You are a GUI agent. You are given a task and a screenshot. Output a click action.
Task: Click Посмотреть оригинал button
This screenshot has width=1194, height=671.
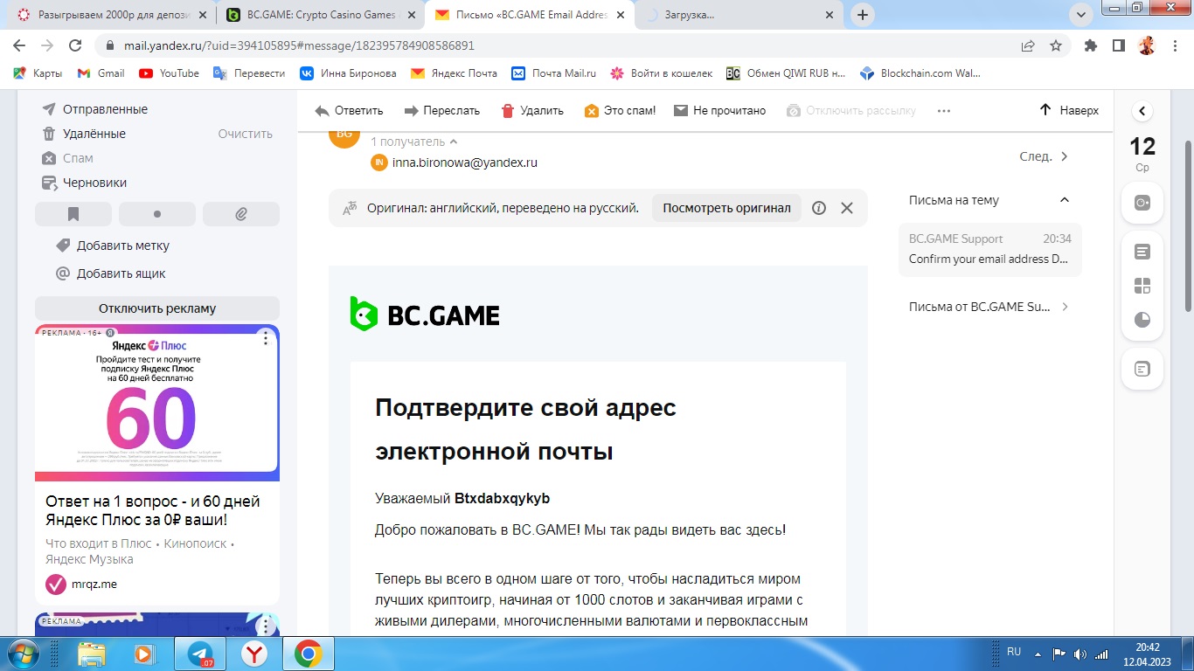[726, 208]
